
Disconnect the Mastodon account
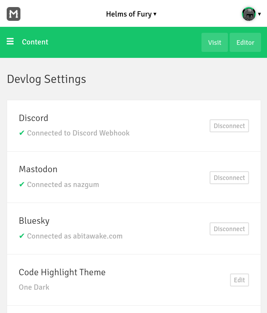click(229, 177)
